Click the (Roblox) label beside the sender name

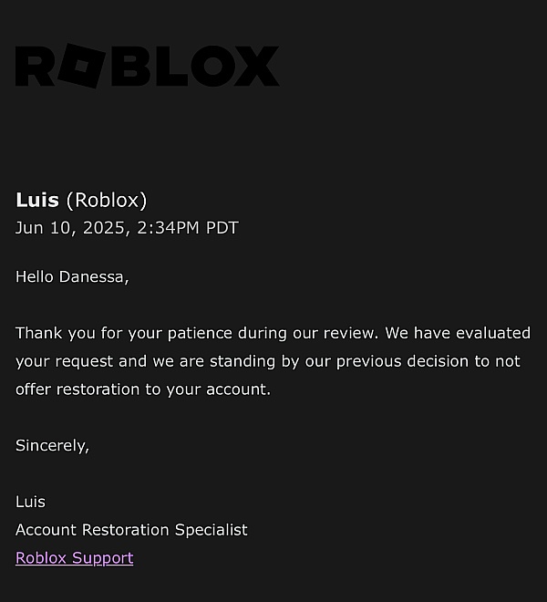[107, 200]
